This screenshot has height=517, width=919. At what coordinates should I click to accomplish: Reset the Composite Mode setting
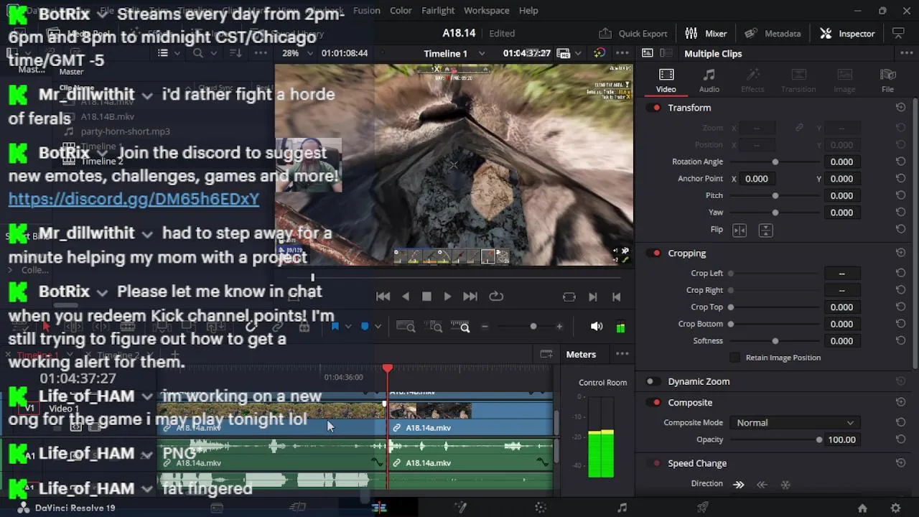tap(900, 423)
